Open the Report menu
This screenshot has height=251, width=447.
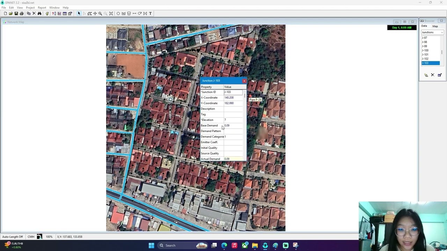pos(42,8)
